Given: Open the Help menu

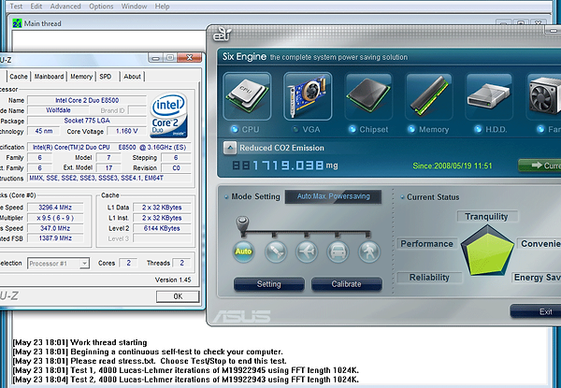Looking at the screenshot, I should click(162, 7).
